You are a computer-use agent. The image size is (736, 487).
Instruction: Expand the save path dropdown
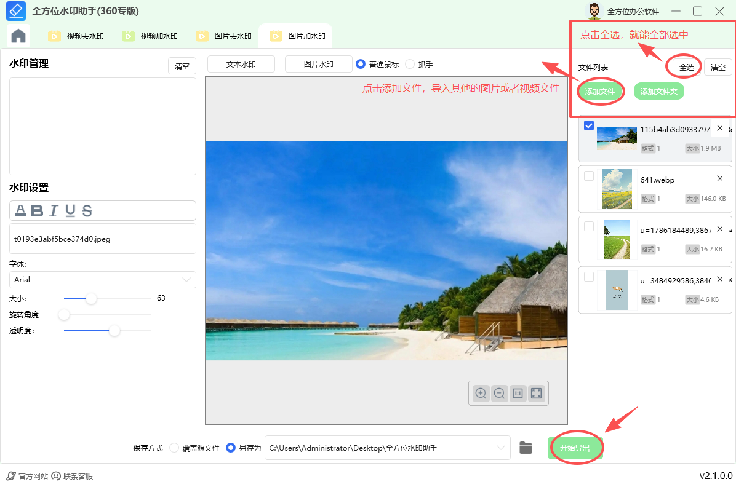[502, 448]
